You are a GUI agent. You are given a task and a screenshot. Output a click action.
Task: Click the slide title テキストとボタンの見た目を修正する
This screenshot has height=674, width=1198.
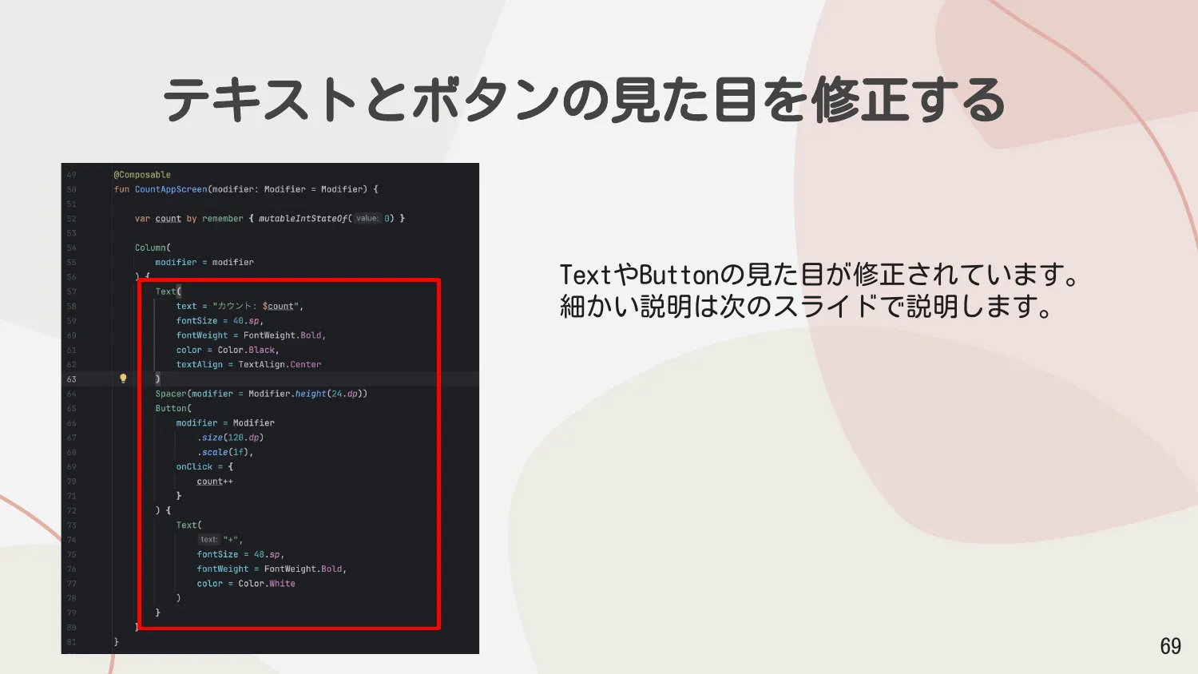pyautogui.click(x=585, y=100)
